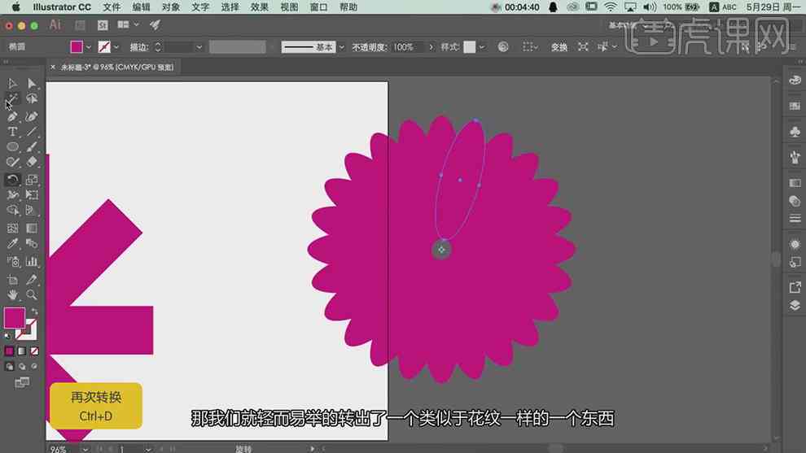The height and width of the screenshot is (453, 806).
Task: Choose the Mesh tool
Action: click(x=12, y=228)
